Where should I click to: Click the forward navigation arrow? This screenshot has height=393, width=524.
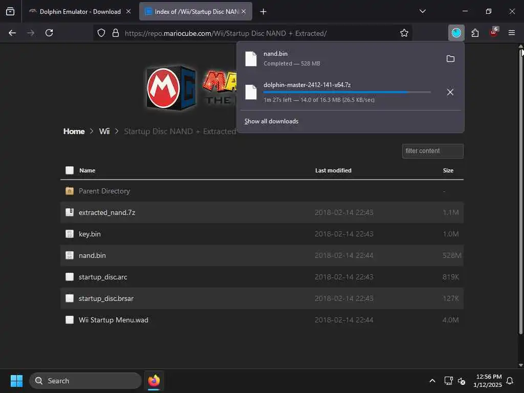pos(31,33)
